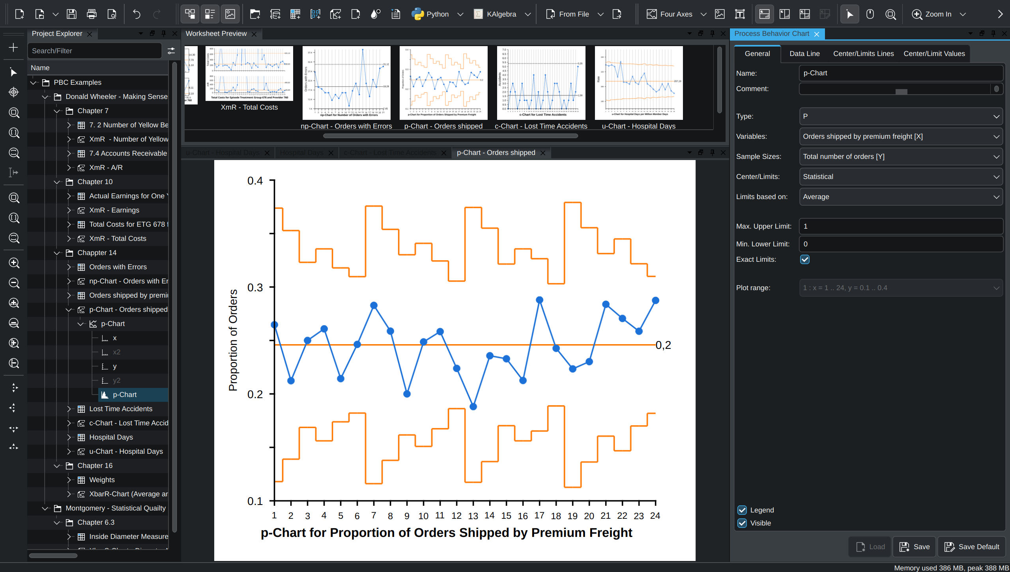The width and height of the screenshot is (1010, 572).
Task: Click Worksheet Preview horizontal scrollbar
Action: click(x=450, y=136)
